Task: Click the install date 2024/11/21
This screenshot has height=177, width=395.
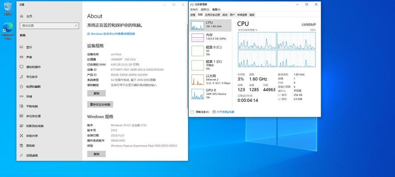Action: pyautogui.click(x=117, y=135)
